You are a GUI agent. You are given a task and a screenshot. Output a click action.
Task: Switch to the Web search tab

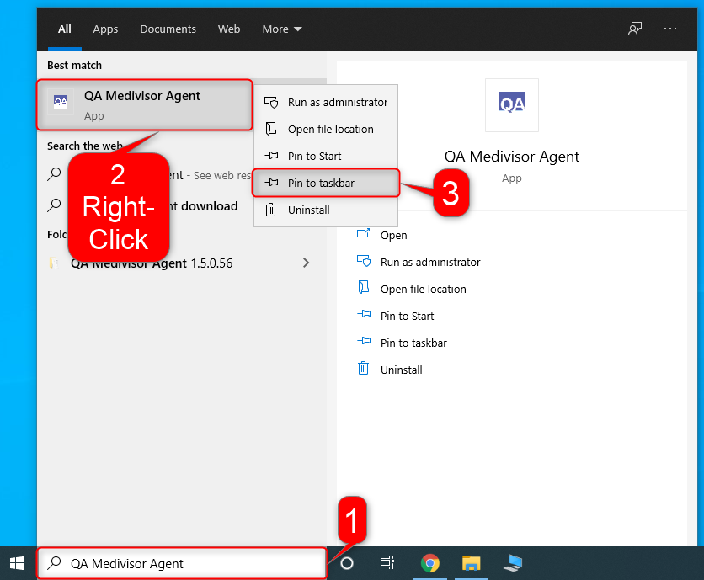click(229, 29)
